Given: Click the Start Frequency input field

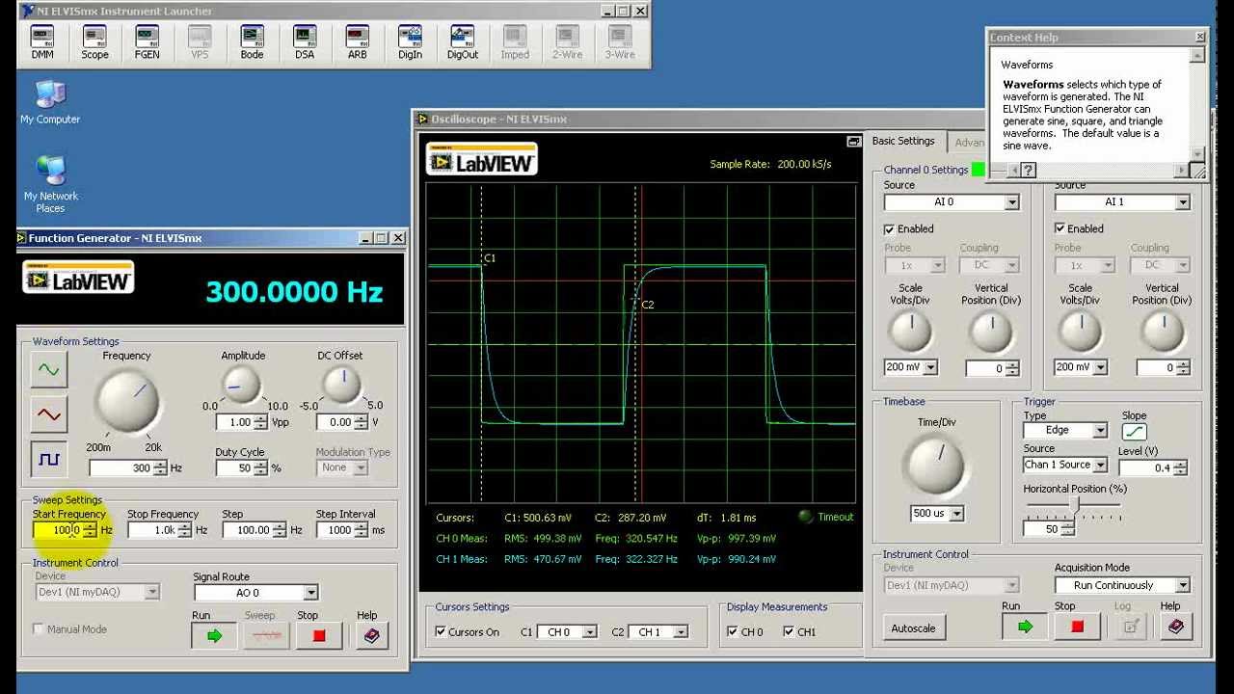Looking at the screenshot, I should point(58,530).
